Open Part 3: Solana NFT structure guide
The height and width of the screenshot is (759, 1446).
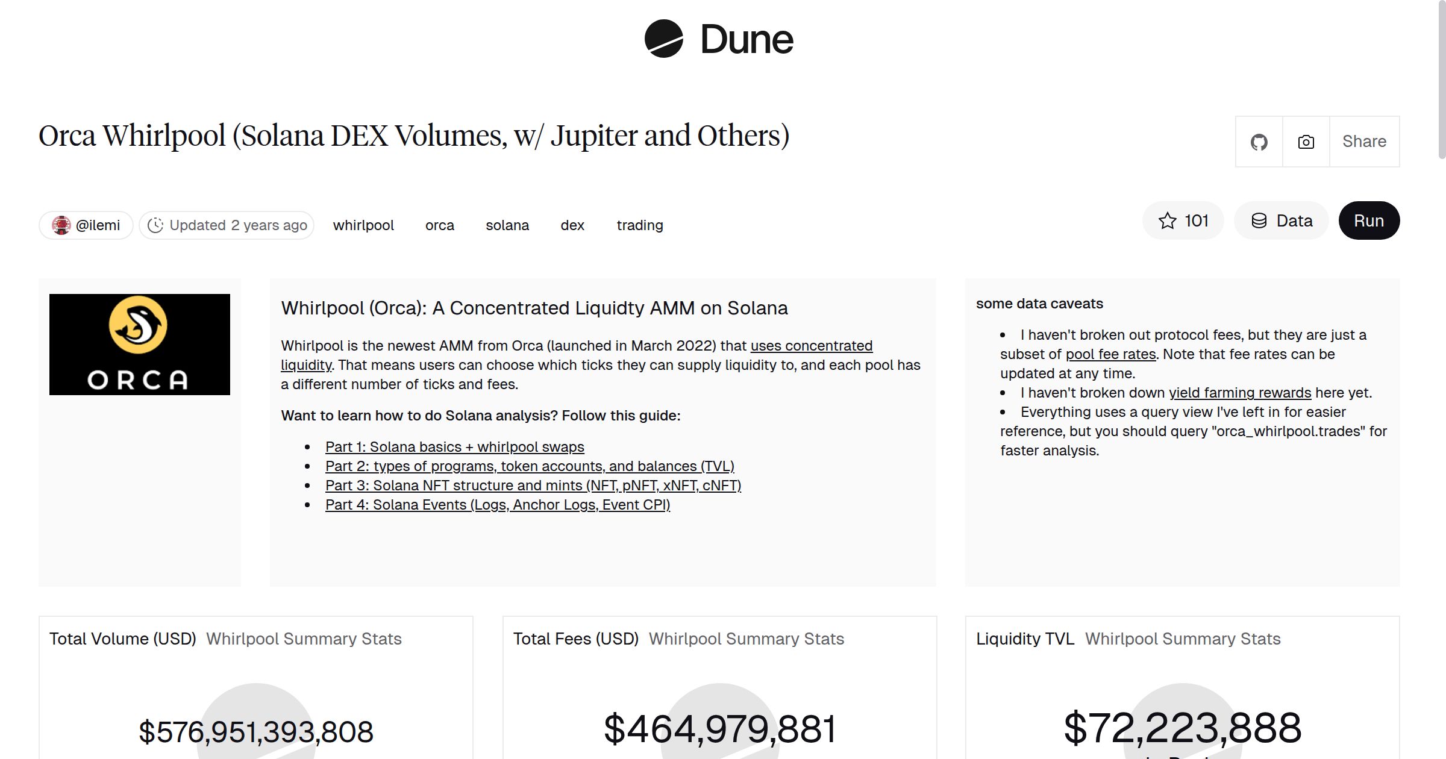point(533,486)
